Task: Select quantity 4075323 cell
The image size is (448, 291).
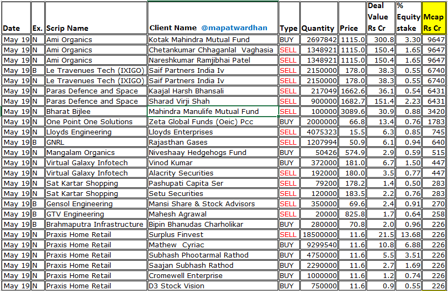Action: 319,132
